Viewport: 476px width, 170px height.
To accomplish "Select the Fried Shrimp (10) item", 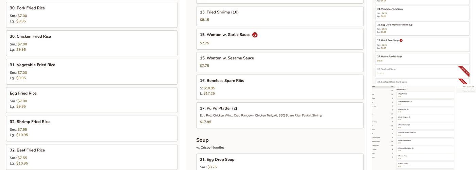I will (279, 16).
